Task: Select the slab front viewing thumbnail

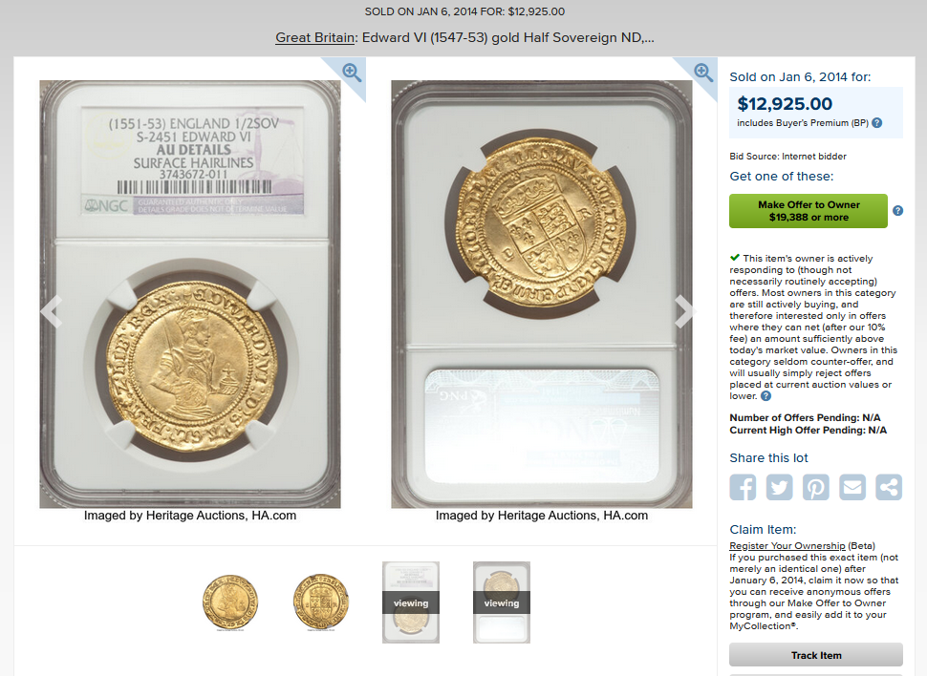Action: coord(411,602)
